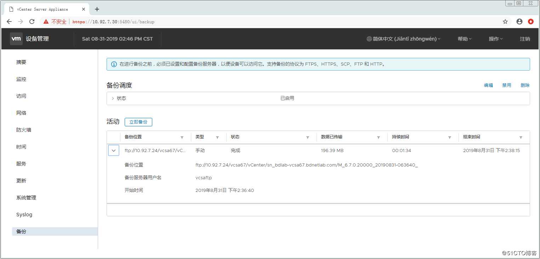
Task: Click the 结束时间 column header
Action: 472,137
